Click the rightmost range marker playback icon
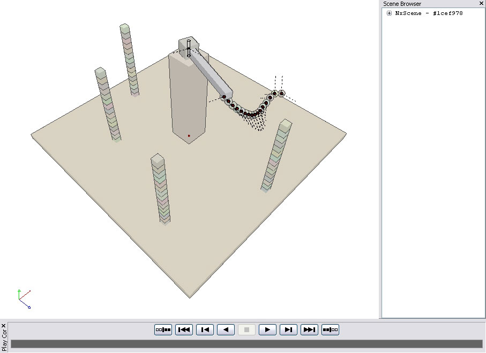486x353 pixels. pos(330,329)
